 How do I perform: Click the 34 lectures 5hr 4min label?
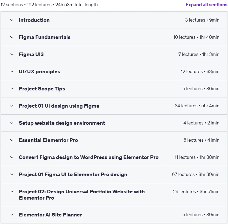197,106
